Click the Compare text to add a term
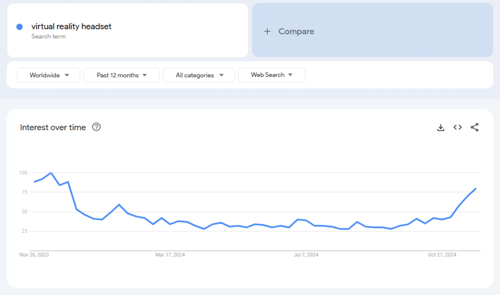Viewport: 500px width, 295px height. [x=296, y=31]
